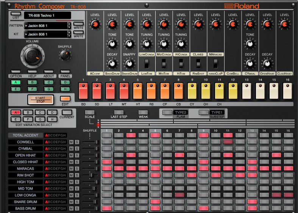298x213 pixels.
Task: Open the TYPE2 flam type selector
Action: (x=181, y=113)
